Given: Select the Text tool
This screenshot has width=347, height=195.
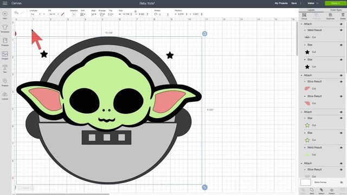Looking at the screenshot, I should tap(5, 69).
